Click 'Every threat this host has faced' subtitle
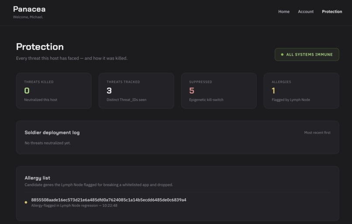 [72, 58]
